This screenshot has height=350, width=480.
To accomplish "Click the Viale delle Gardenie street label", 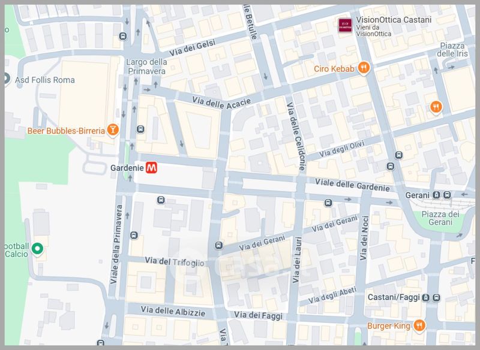I will (352, 185).
